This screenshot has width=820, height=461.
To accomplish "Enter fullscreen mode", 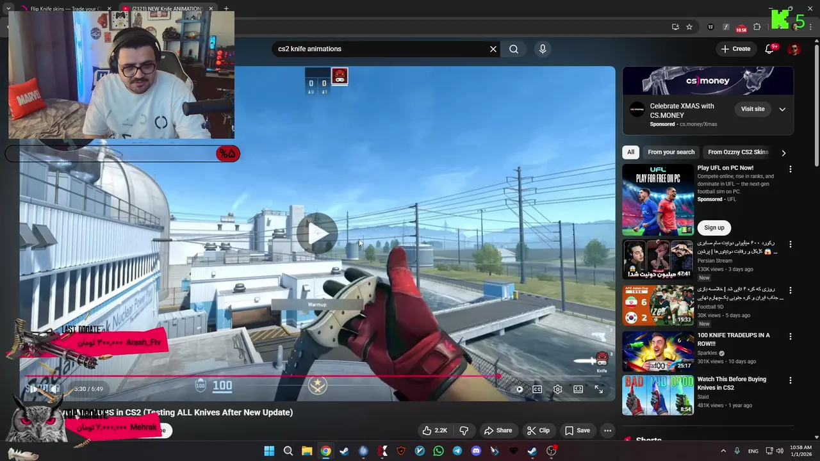I will tap(598, 389).
